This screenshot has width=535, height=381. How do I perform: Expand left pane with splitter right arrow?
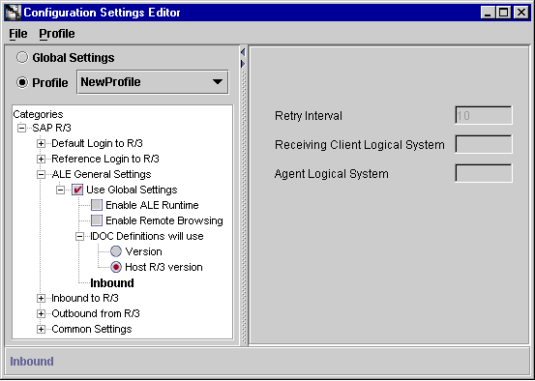[x=243, y=64]
